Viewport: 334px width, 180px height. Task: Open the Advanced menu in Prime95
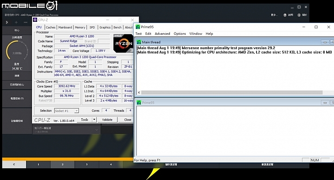[x=162, y=34]
